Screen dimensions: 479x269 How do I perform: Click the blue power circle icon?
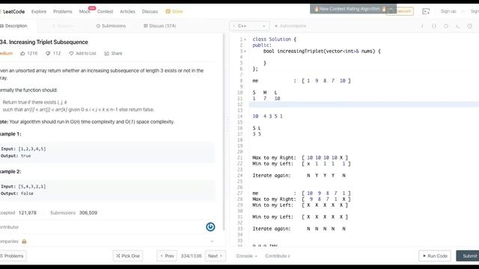(210, 226)
